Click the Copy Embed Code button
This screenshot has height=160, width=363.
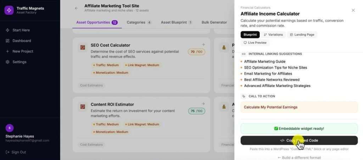[x=299, y=140]
